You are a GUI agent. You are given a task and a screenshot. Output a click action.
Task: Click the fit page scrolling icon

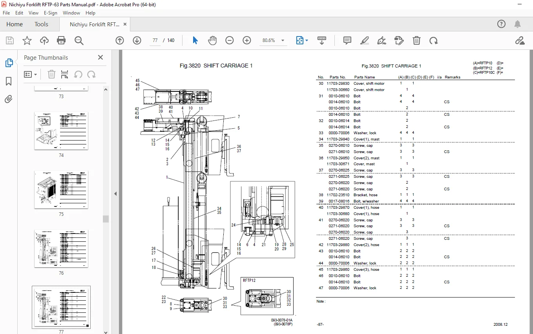[299, 40]
